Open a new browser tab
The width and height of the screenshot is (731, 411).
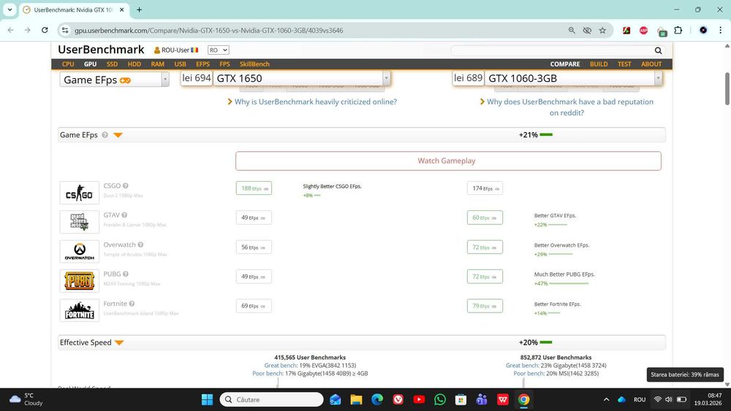point(139,9)
